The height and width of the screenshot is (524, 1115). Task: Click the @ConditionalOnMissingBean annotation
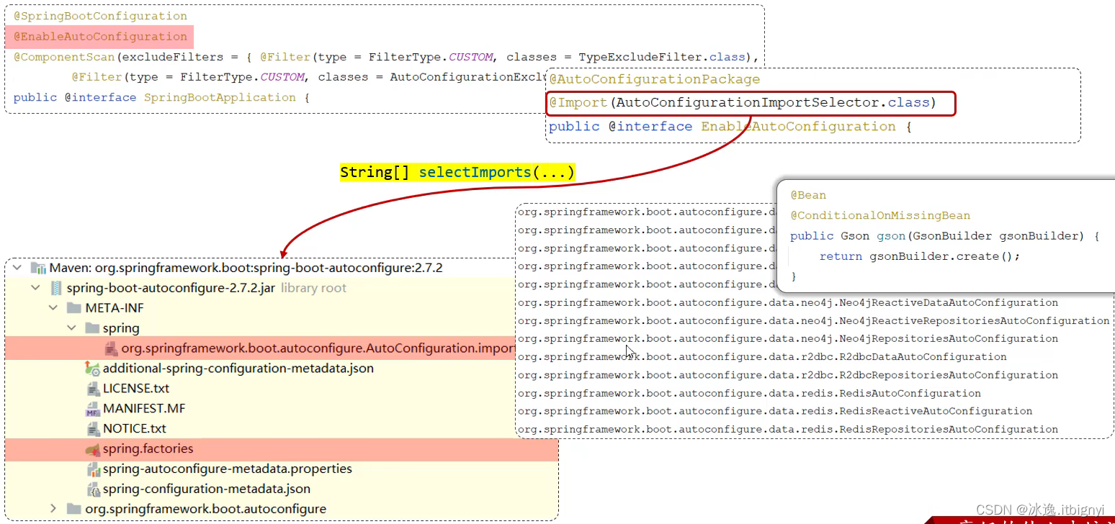point(880,215)
